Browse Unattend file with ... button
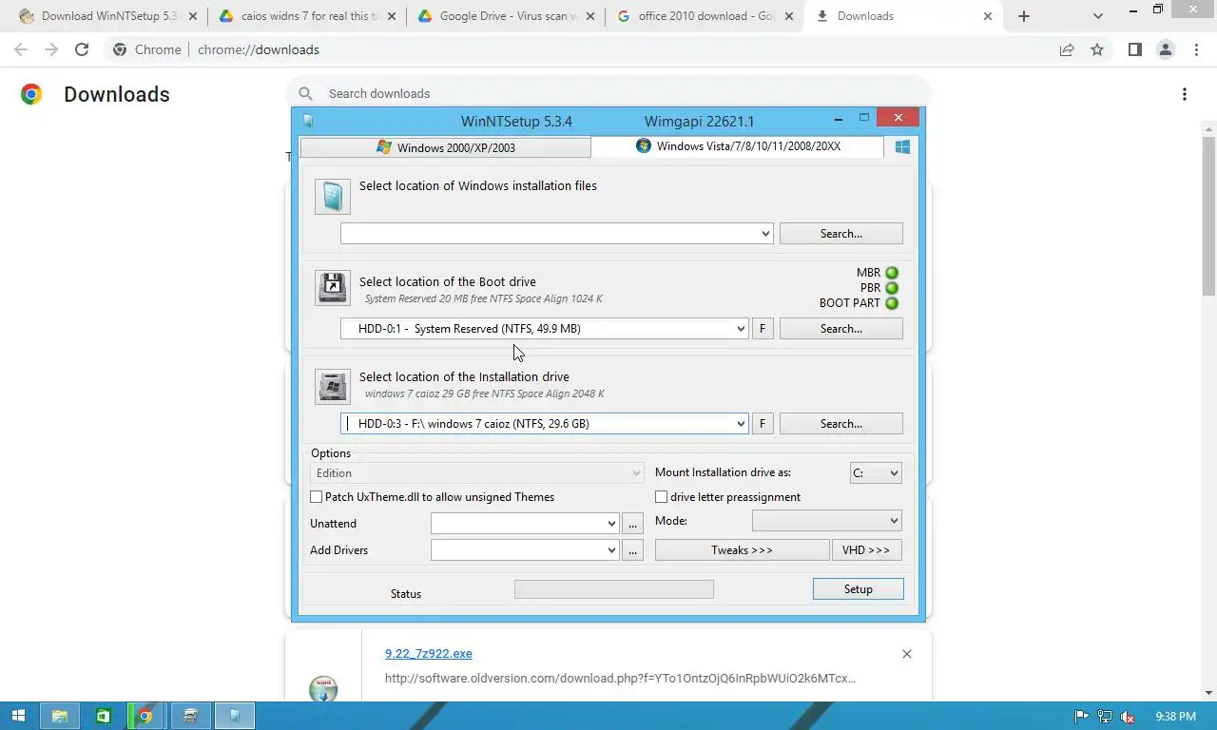The width and height of the screenshot is (1217, 730). click(x=633, y=524)
